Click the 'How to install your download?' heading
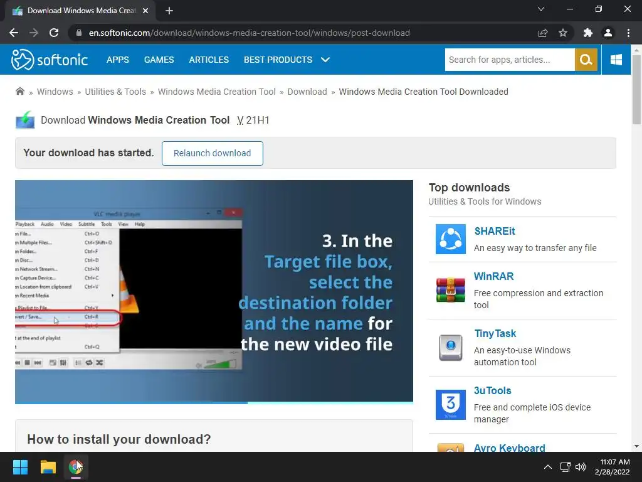The image size is (642, 482). (118, 439)
